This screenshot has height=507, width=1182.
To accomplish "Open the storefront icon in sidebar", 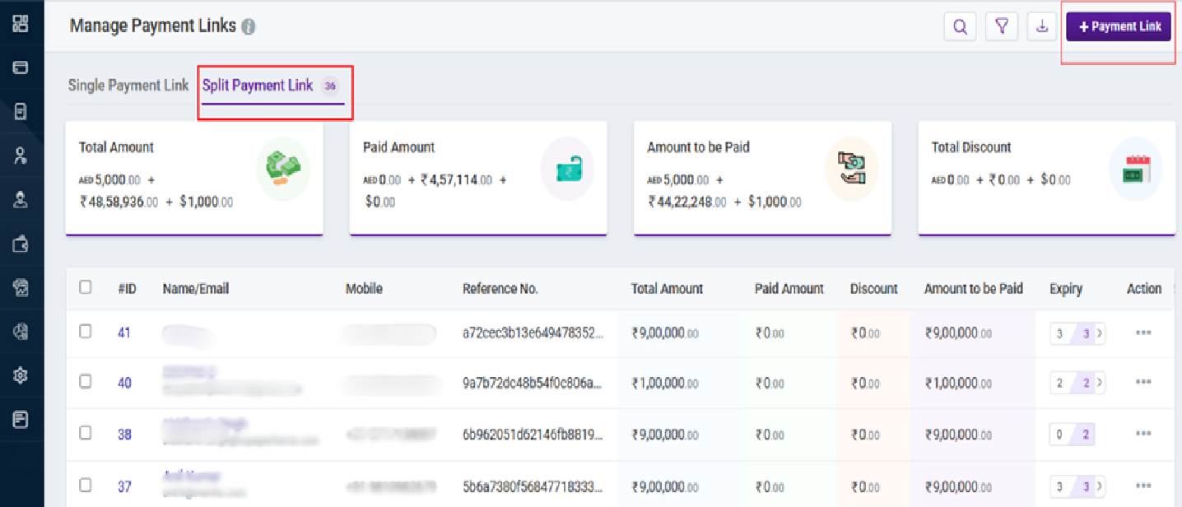I will 21,287.
